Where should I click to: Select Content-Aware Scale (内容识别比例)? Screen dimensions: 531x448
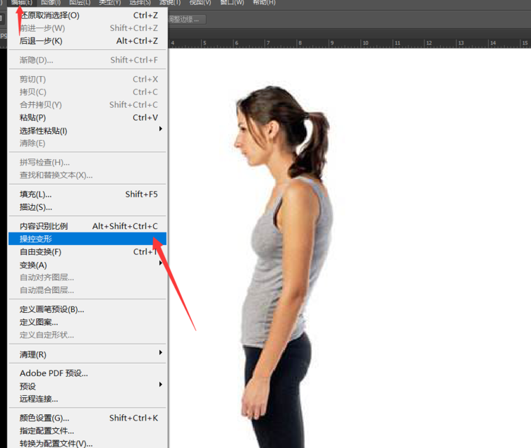click(44, 226)
